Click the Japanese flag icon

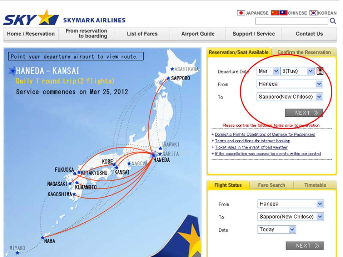tap(241, 13)
